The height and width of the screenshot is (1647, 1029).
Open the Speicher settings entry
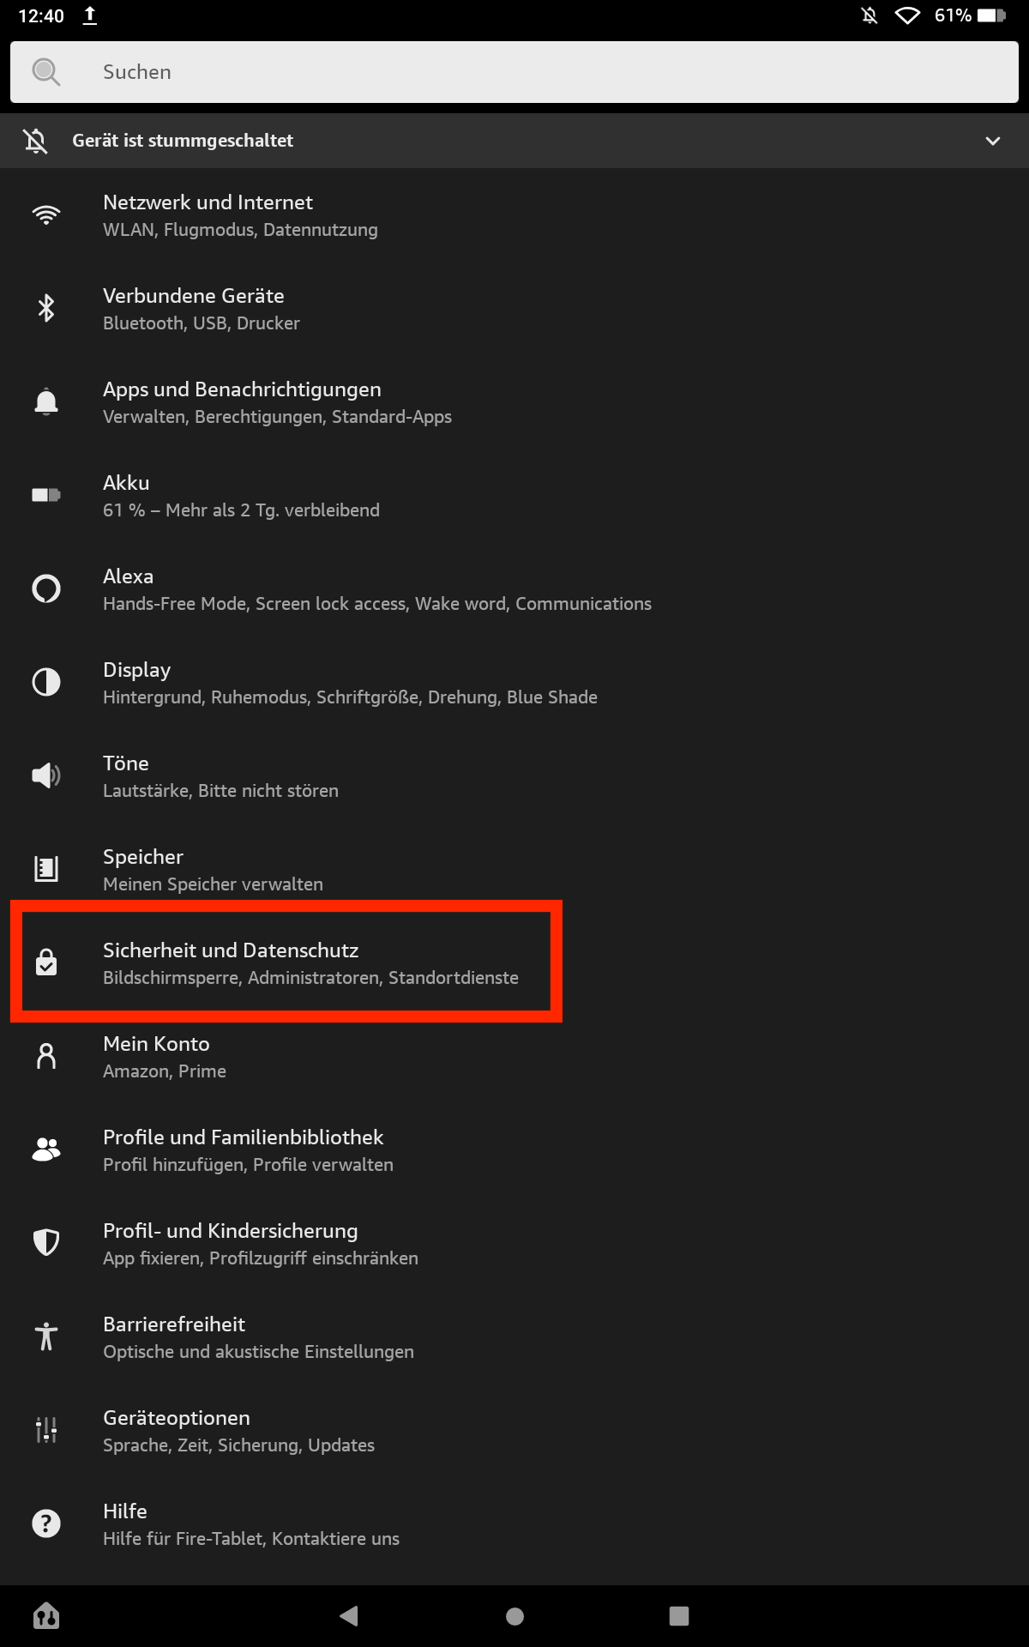tap(213, 870)
